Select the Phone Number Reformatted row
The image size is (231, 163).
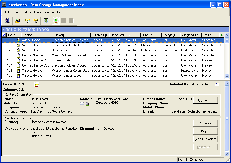(113, 71)
